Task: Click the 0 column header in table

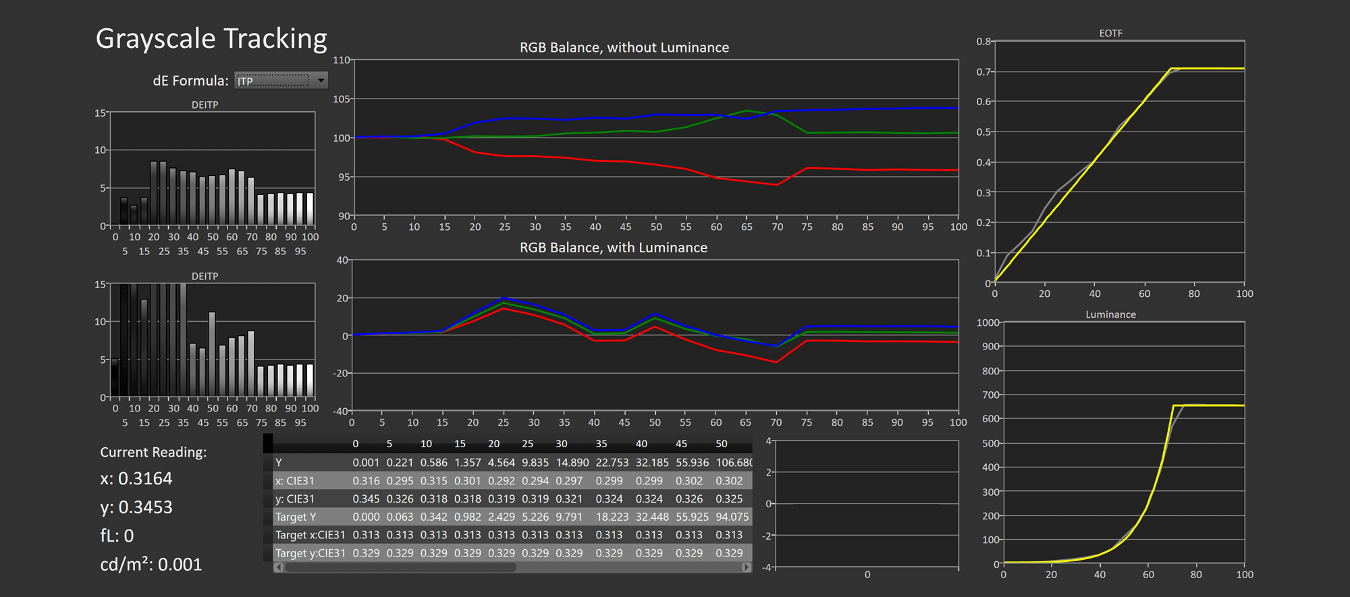Action: pyautogui.click(x=356, y=444)
